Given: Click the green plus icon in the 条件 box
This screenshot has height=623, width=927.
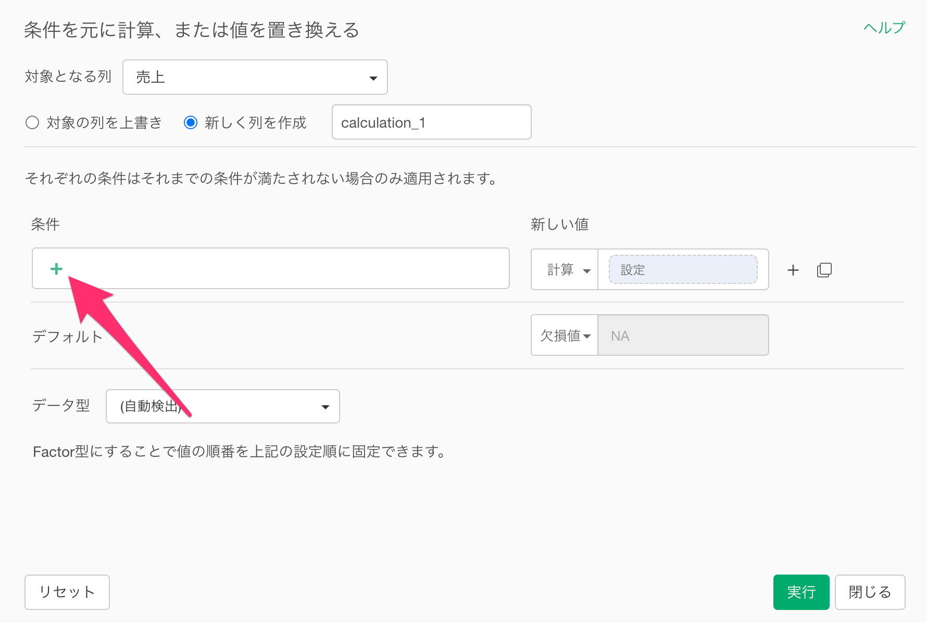Looking at the screenshot, I should (x=56, y=269).
